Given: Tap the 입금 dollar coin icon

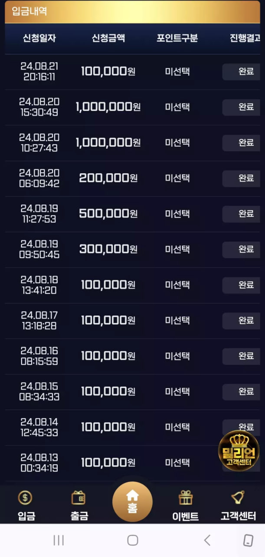Looking at the screenshot, I should tap(25, 497).
